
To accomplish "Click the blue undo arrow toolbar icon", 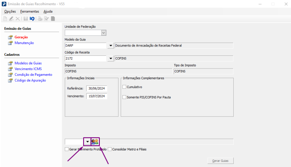I will tap(32, 19).
